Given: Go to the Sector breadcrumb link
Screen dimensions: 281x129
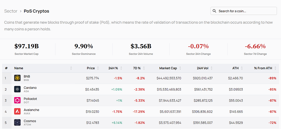Looking at the screenshot, I should tap(11, 11).
